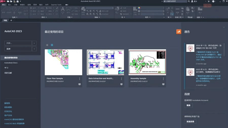The image size is (228, 128).
Task: Open the Autodesk Docs sidebar item
Action: click(x=11, y=63)
